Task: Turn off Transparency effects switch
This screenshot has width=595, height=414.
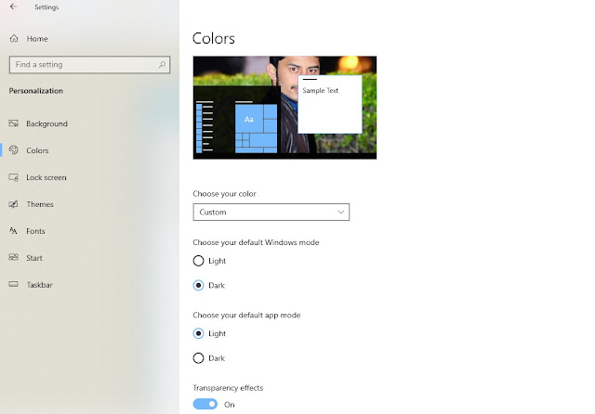Action: (205, 404)
